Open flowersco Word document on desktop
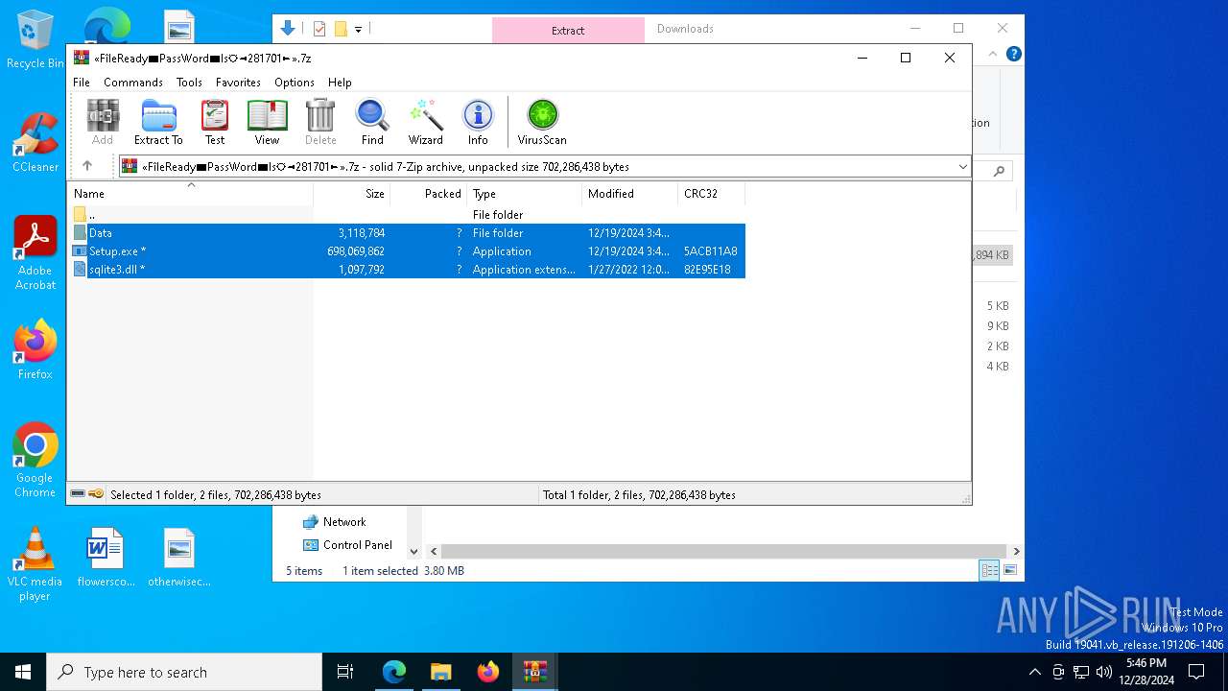 coord(106,557)
